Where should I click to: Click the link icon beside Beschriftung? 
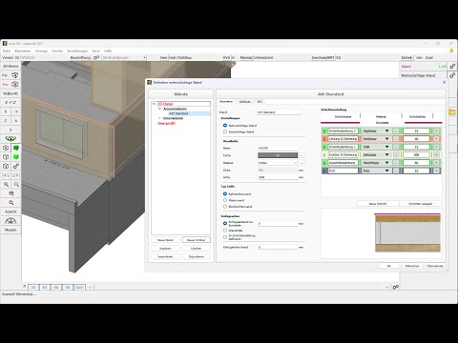(x=96, y=57)
